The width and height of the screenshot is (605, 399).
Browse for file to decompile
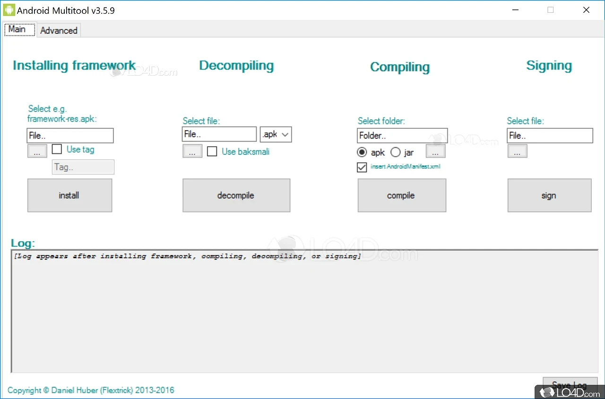(192, 151)
